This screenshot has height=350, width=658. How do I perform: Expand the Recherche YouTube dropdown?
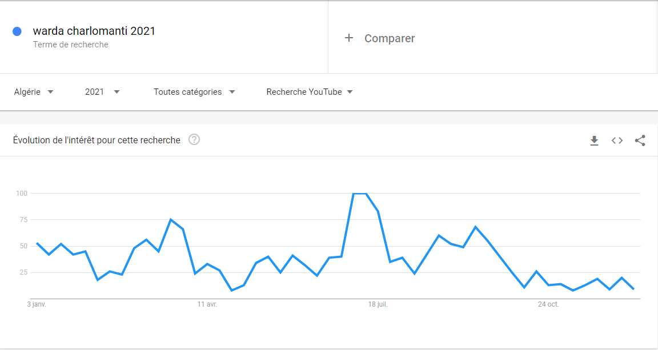[310, 92]
